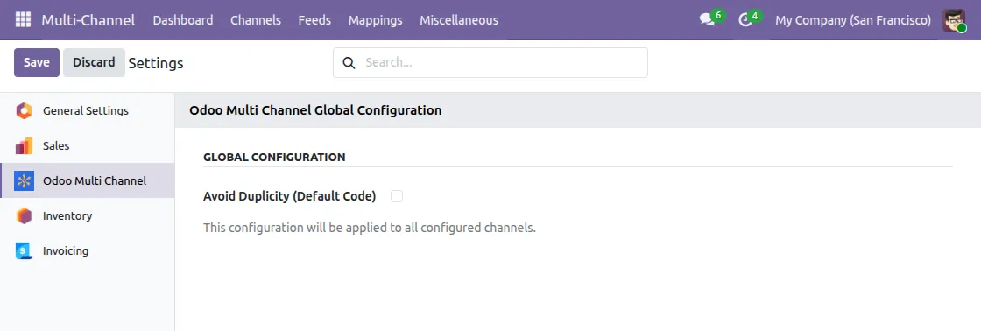981x331 pixels.
Task: Select Inventory settings in sidebar
Action: (88, 216)
